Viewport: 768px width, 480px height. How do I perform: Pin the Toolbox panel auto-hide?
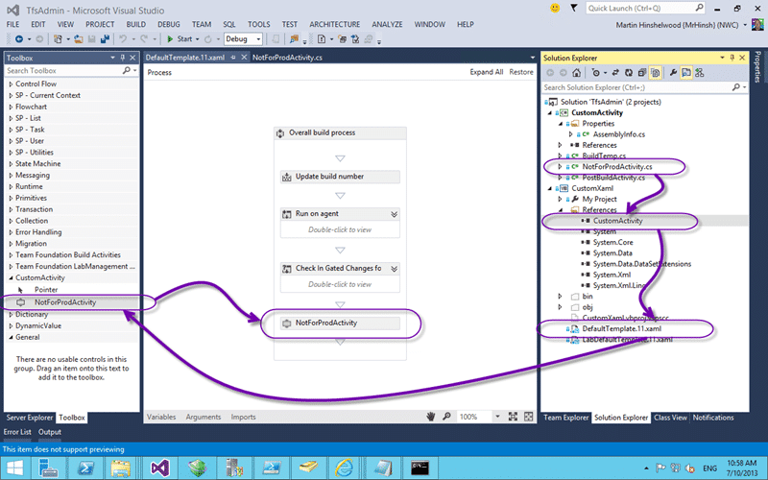tap(123, 58)
